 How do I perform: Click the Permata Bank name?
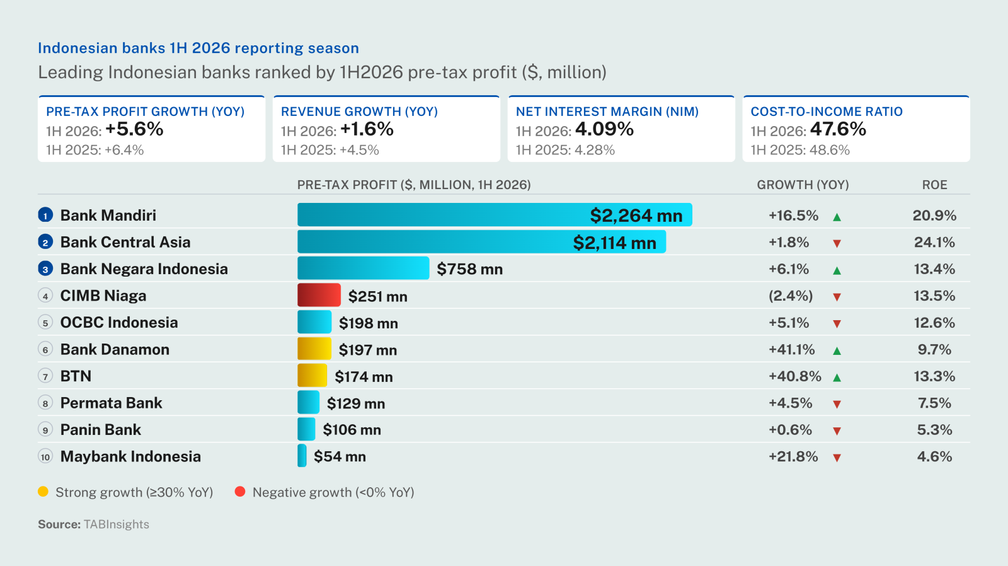click(x=112, y=403)
